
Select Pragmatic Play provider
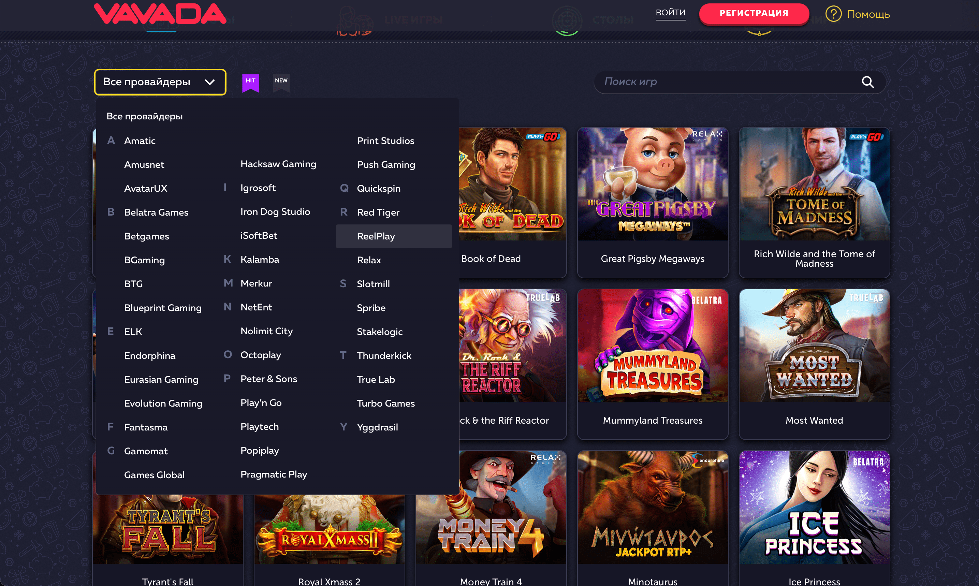pos(274,475)
